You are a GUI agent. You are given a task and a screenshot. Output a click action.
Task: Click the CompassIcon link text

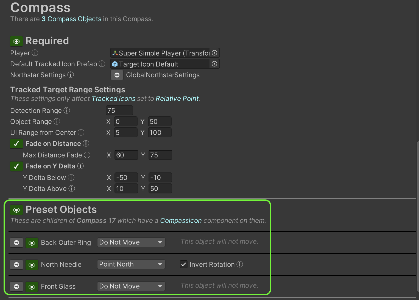(x=181, y=221)
